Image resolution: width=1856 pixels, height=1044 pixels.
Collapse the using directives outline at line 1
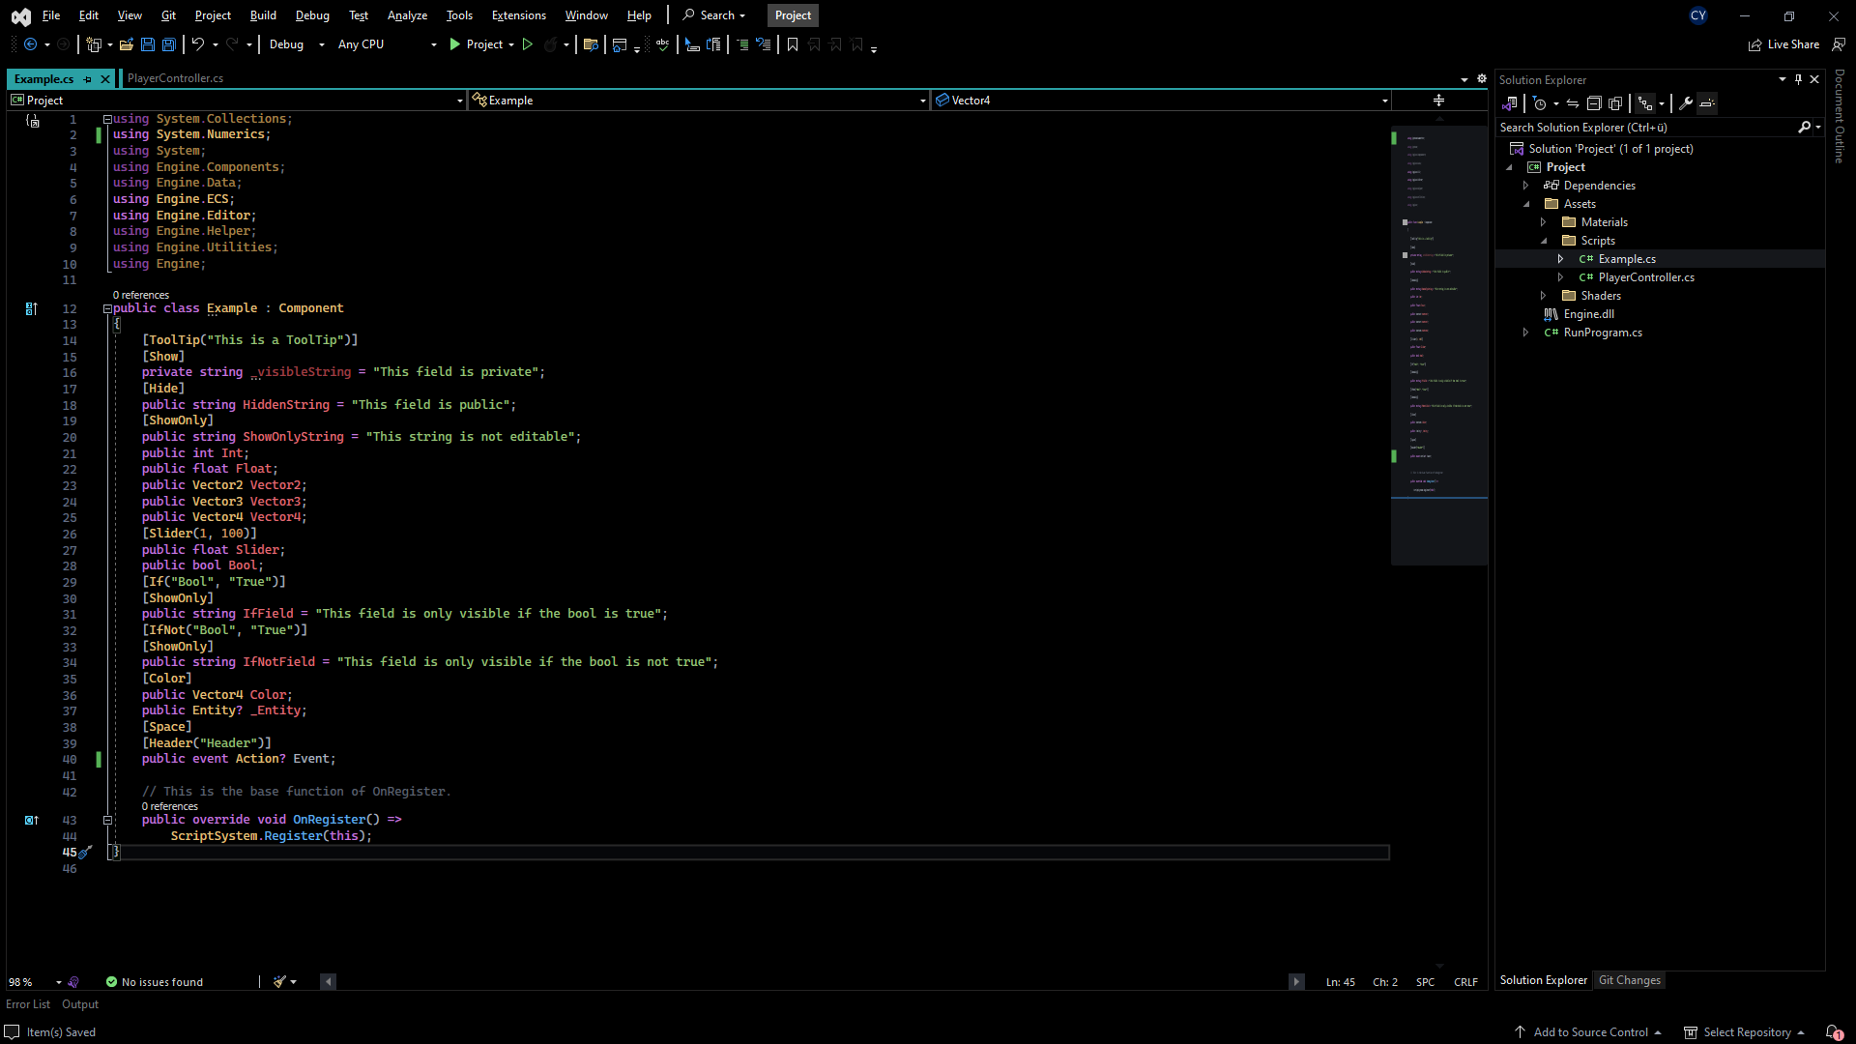tap(107, 119)
